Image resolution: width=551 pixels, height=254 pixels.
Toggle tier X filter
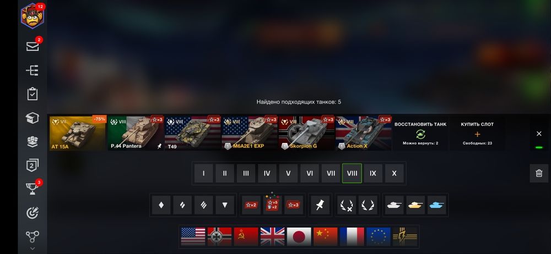click(395, 173)
